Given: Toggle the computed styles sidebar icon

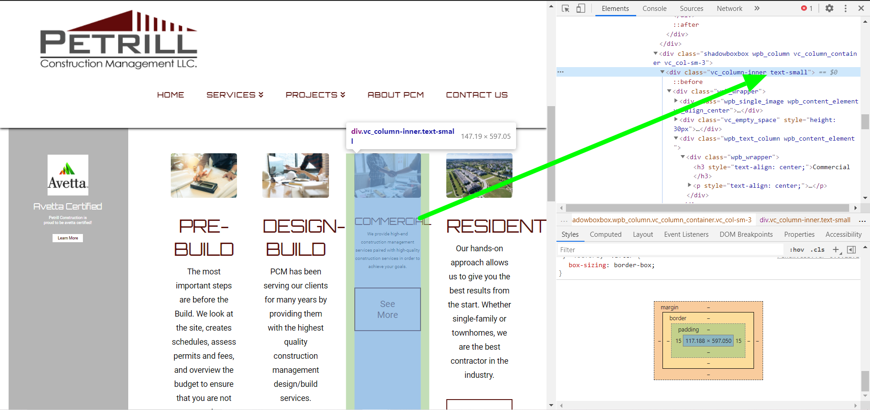Looking at the screenshot, I should [x=851, y=250].
